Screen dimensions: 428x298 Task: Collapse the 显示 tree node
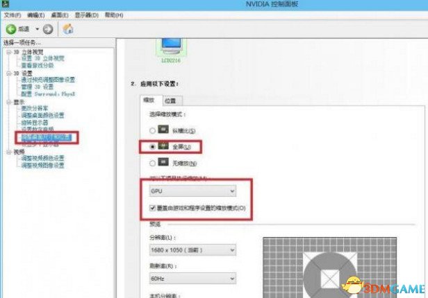(9, 102)
